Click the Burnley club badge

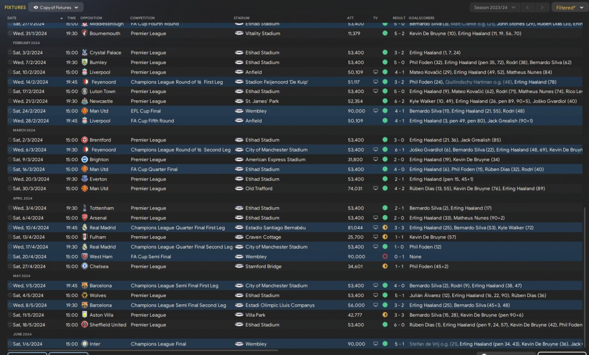tap(85, 62)
